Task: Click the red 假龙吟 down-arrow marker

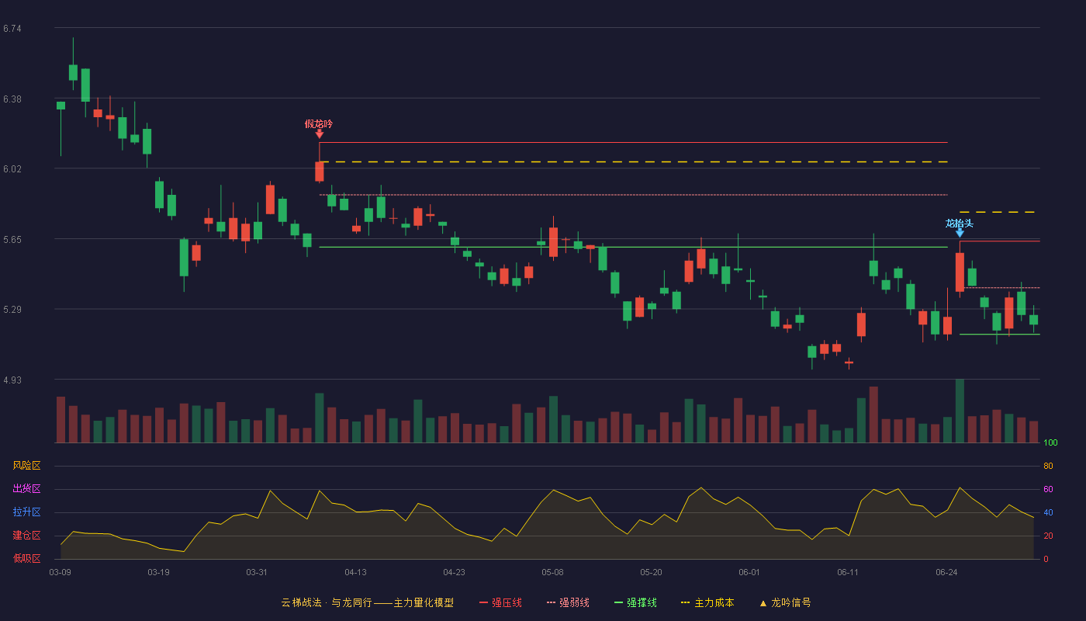Action: (320, 134)
